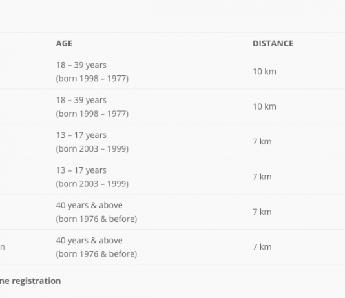
Task: Click the 7 km distance in the last row
Action: (262, 247)
